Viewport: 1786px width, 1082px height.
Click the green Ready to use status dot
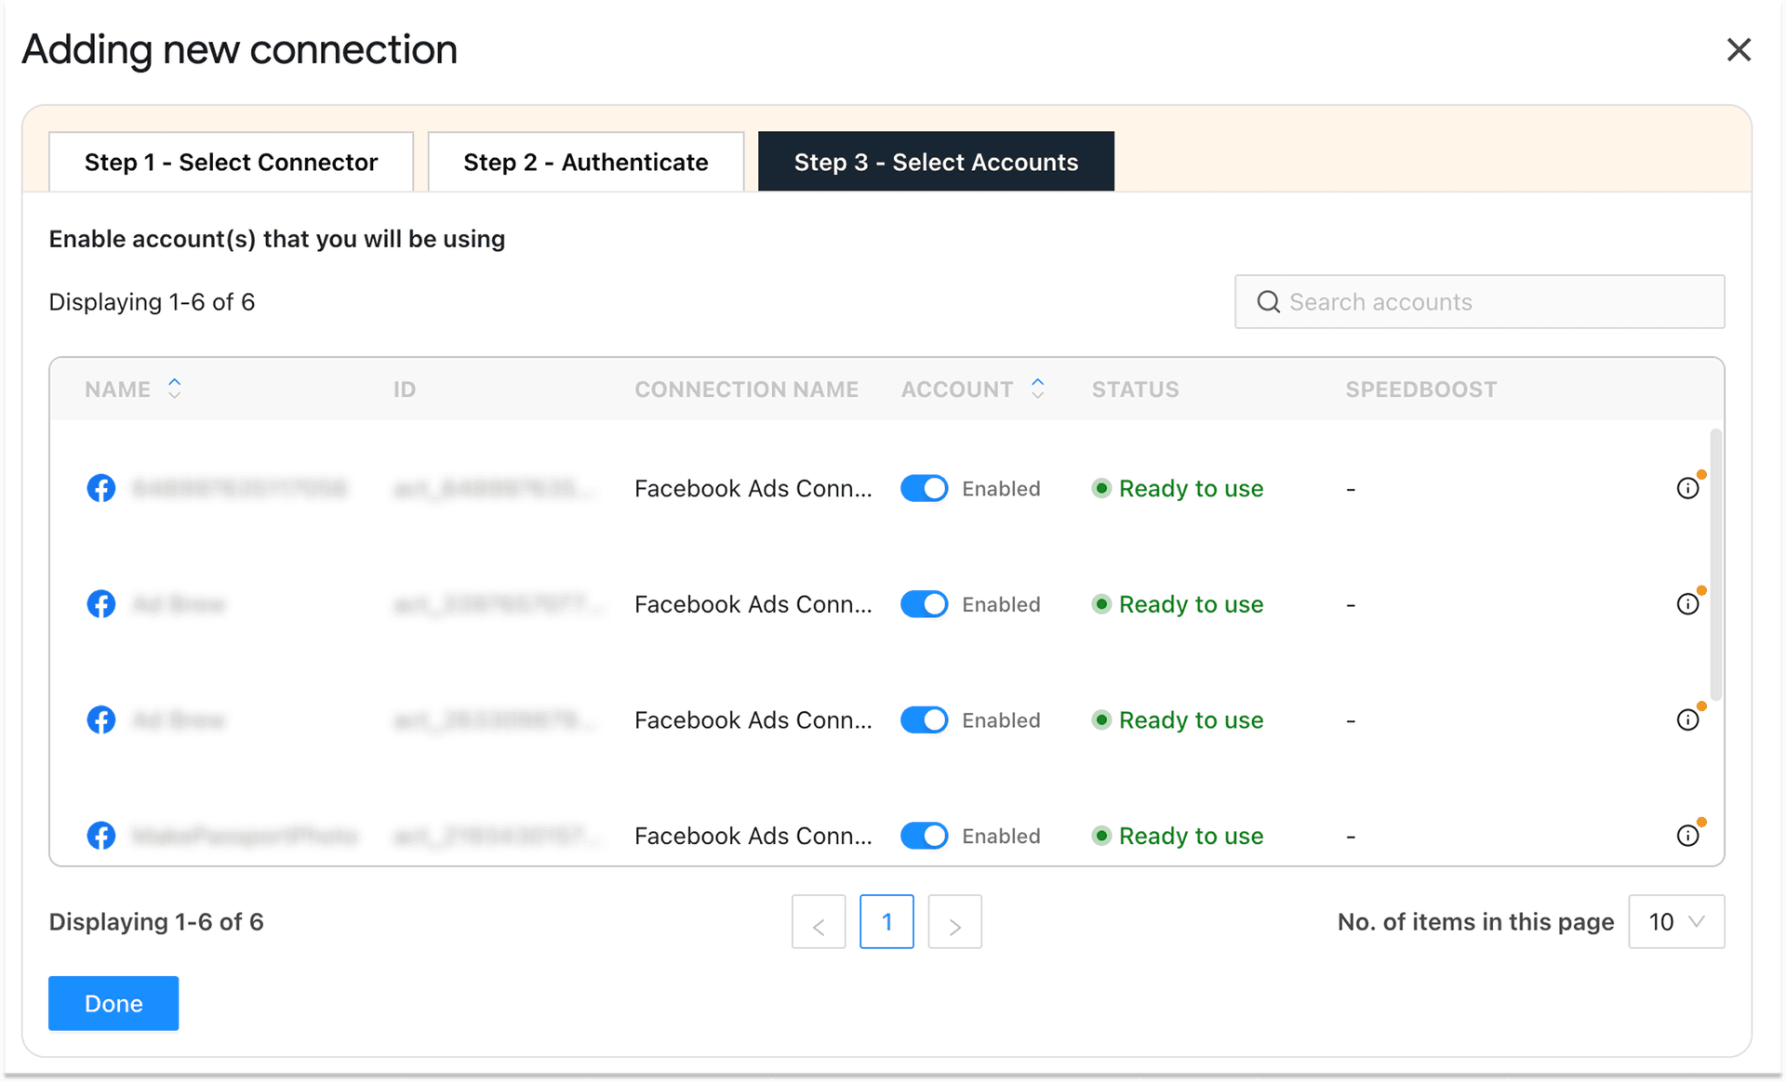click(x=1102, y=488)
